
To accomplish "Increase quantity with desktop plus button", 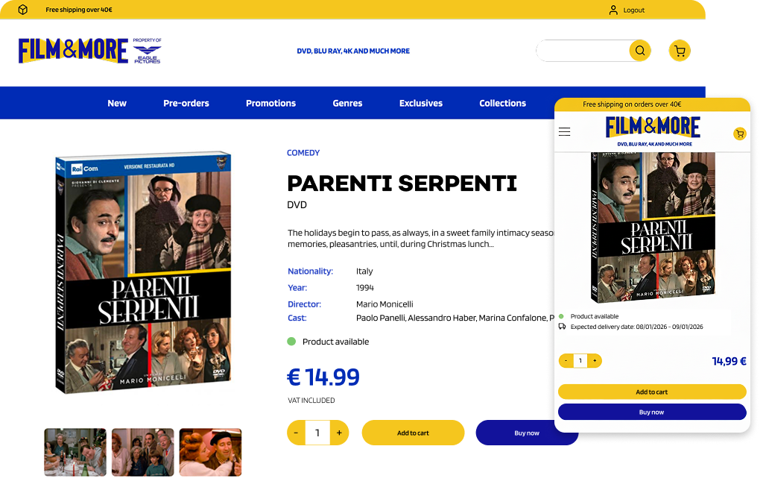I will click(339, 433).
